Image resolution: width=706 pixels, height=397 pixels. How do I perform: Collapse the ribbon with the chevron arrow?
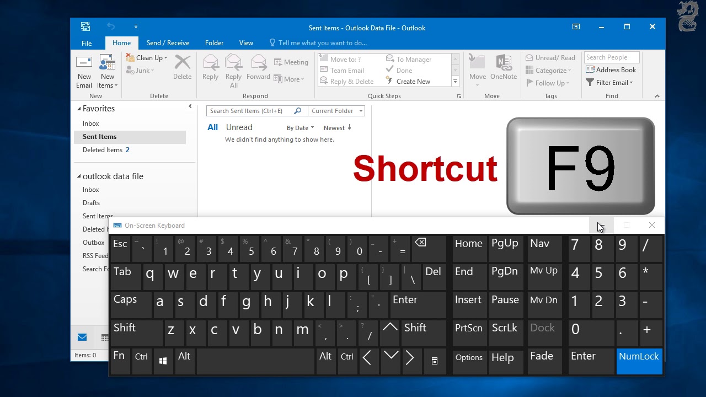(657, 96)
